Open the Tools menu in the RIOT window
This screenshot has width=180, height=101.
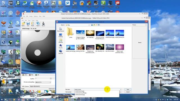[x=33, y=20]
